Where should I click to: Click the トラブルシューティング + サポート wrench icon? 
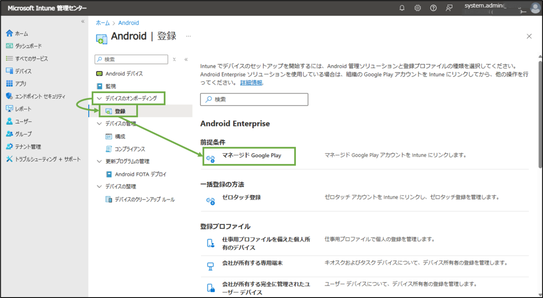[10, 159]
